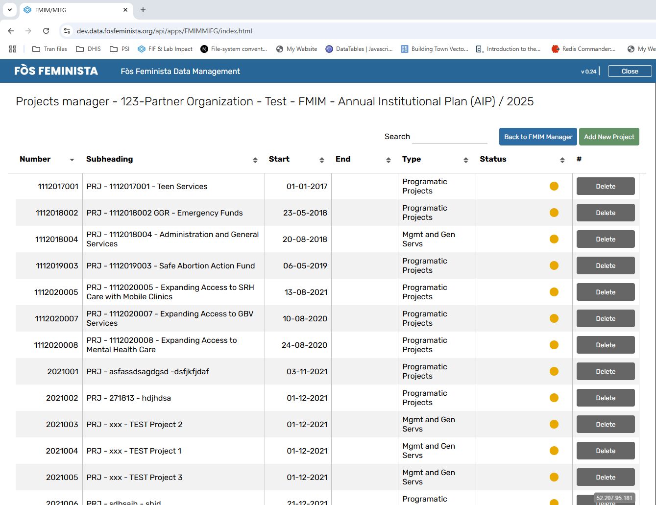
Task: Click the address bar URL
Action: click(x=164, y=31)
